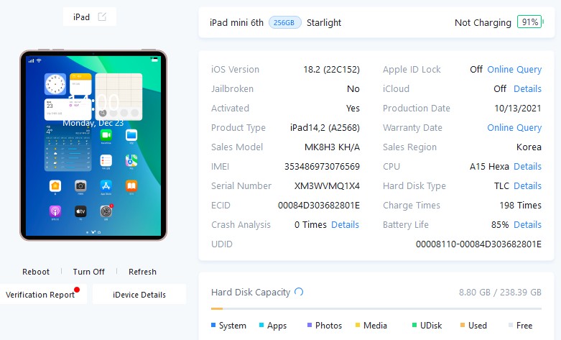Screen dimensions: 561x340
Task: Open iCloud Details link
Action: [x=527, y=89]
